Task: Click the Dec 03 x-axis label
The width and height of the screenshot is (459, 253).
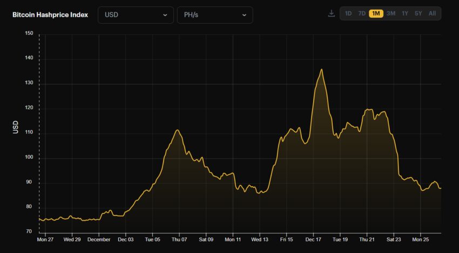Action: (x=126, y=240)
